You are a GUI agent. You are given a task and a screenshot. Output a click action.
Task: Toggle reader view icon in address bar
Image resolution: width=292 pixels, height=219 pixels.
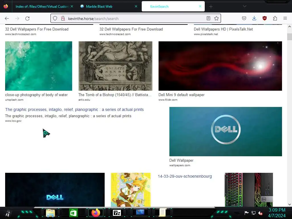click(x=208, y=18)
